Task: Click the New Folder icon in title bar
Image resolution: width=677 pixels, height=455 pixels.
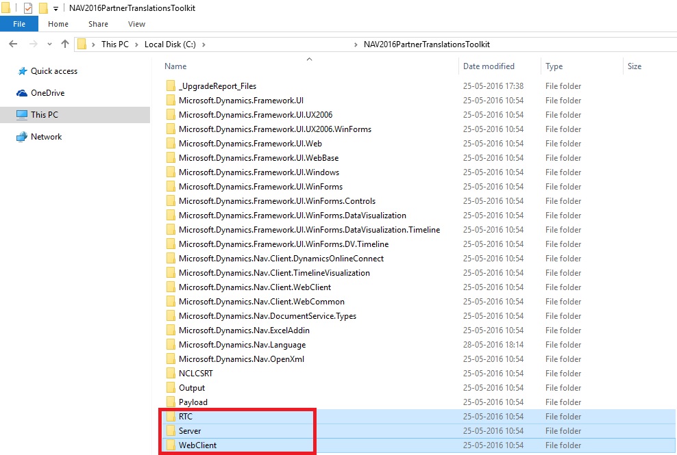Action: [x=43, y=8]
